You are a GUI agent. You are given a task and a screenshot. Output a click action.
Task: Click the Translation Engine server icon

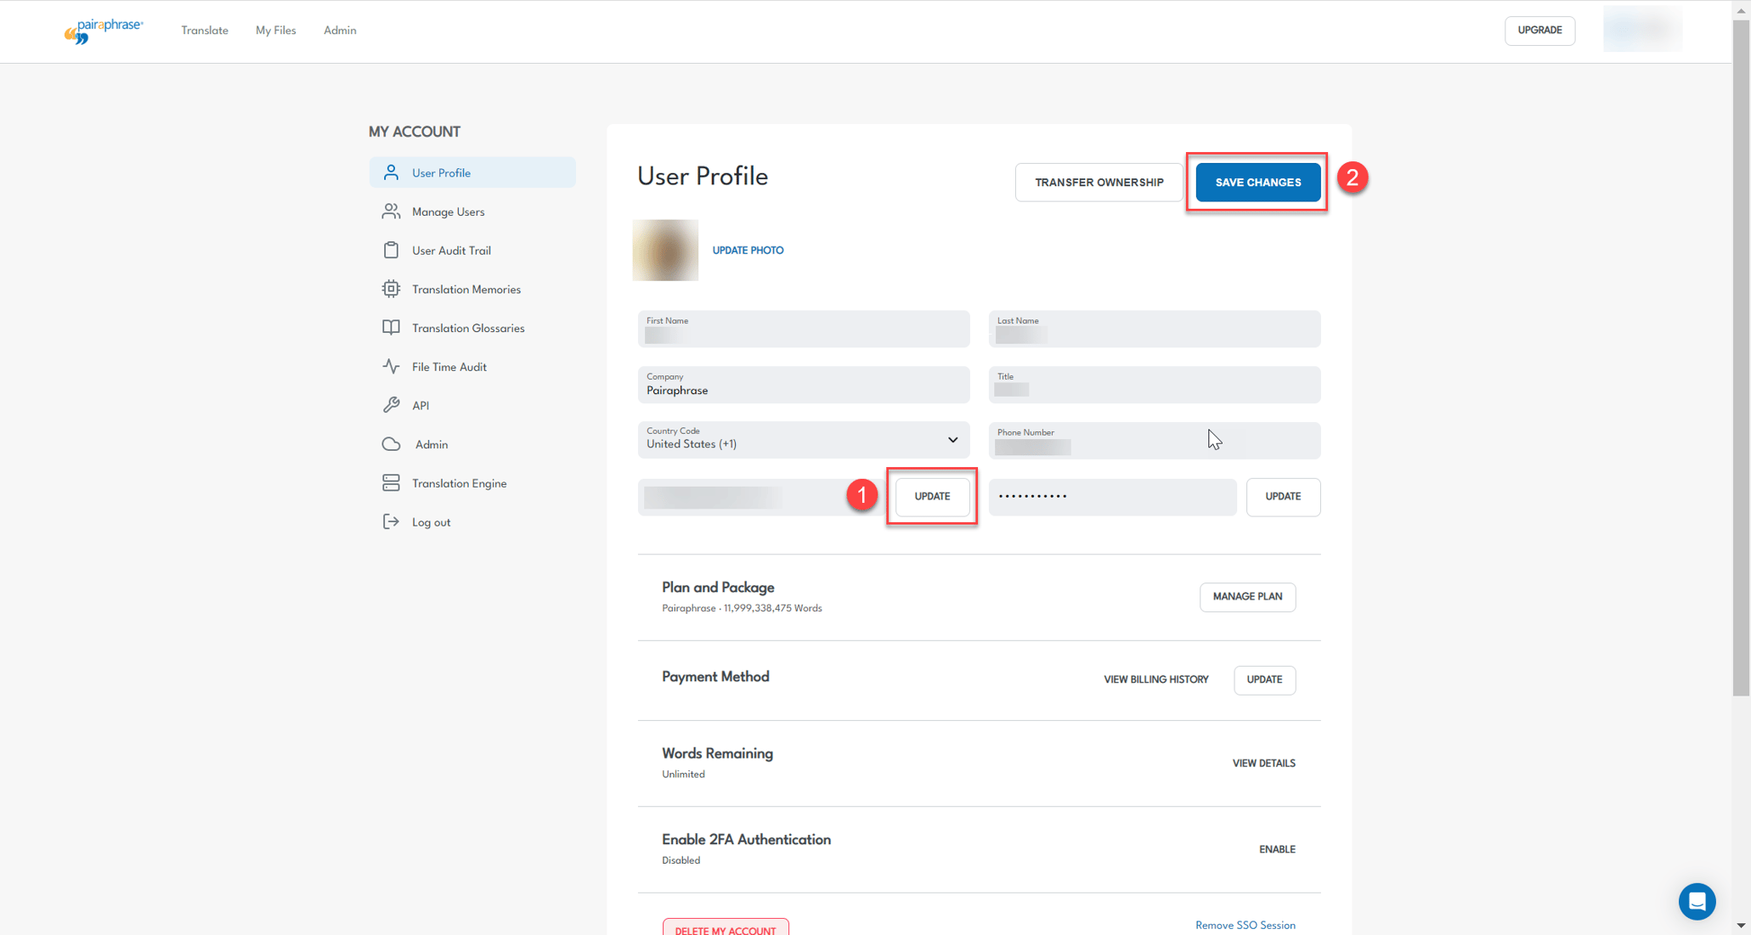click(391, 483)
